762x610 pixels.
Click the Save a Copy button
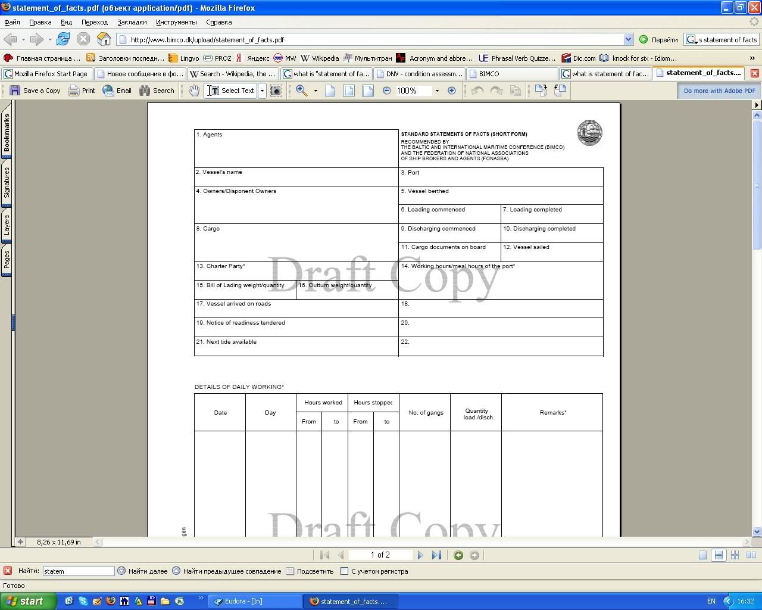coord(35,91)
